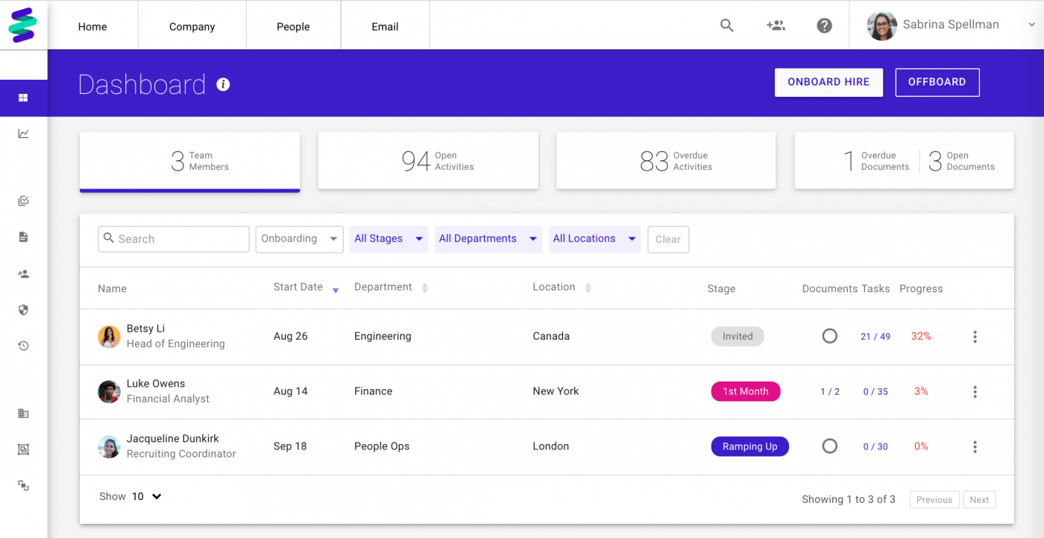Go to the Home menu
The height and width of the screenshot is (538, 1044).
[x=92, y=26]
